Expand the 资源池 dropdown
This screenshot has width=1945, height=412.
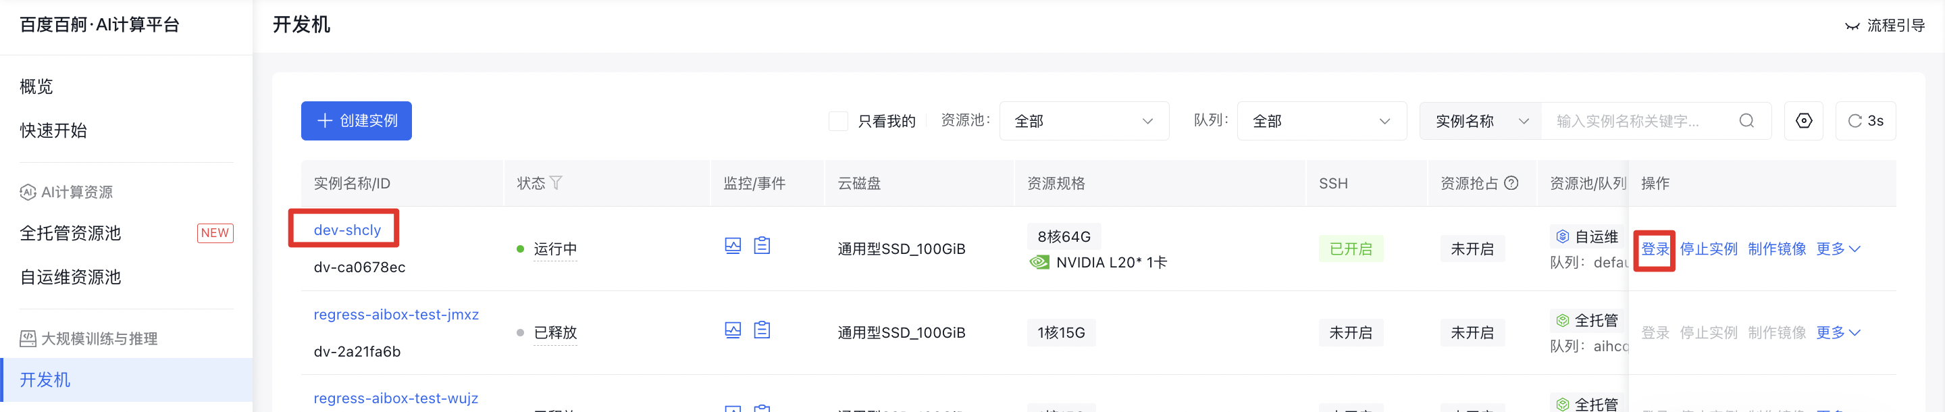click(x=1083, y=121)
